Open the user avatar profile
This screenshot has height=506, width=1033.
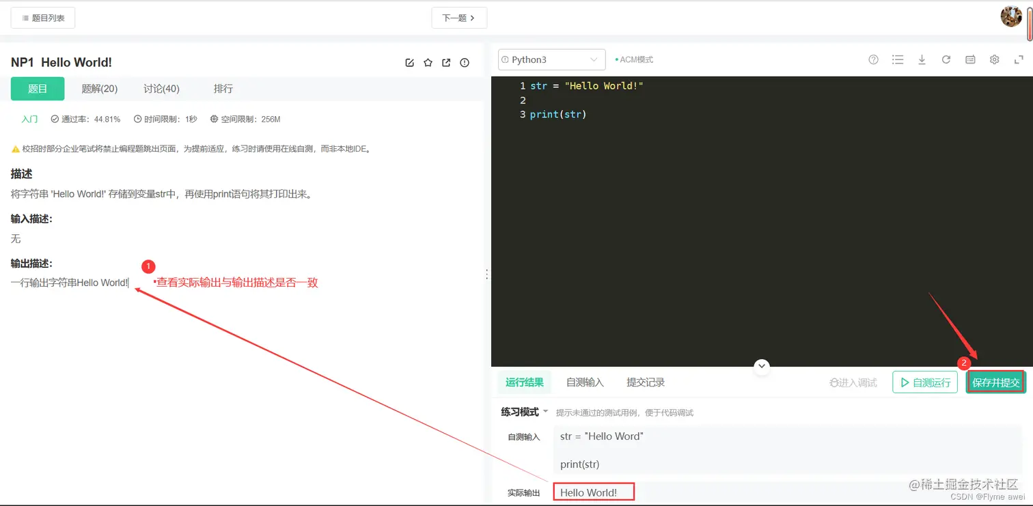click(1011, 16)
